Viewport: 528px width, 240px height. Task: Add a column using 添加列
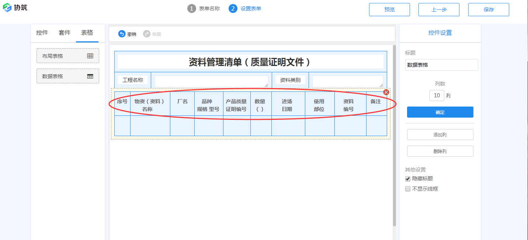440,134
